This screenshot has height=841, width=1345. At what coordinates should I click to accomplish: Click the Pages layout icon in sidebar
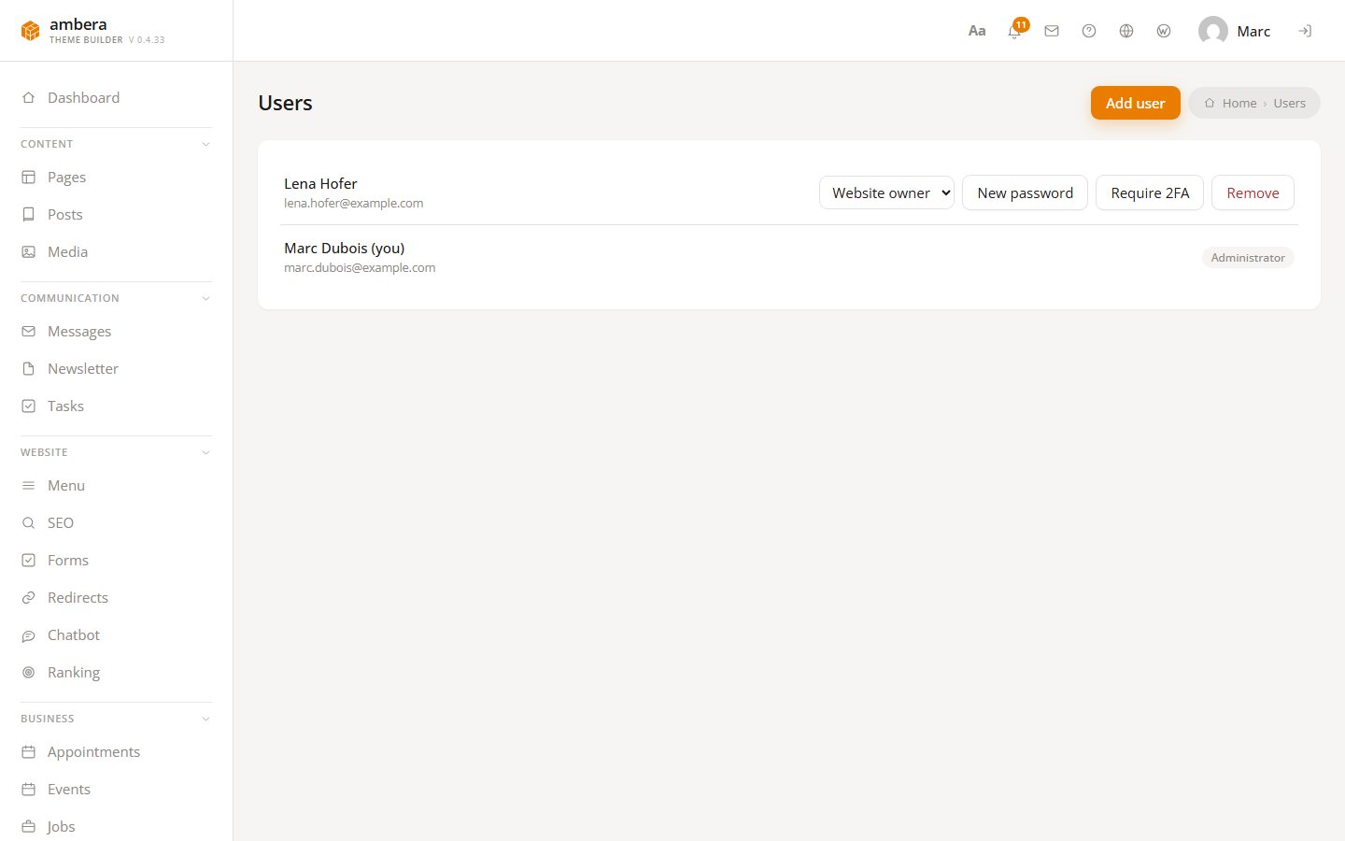pyautogui.click(x=29, y=177)
